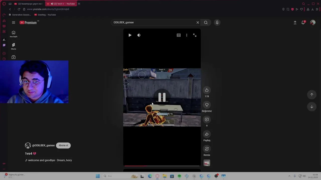View site security lock info
Screen dimensions: 321x180
[x=24, y=9]
